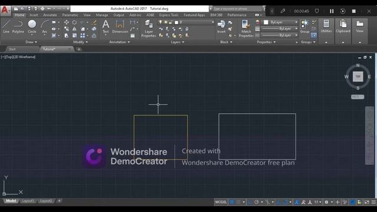Open the Output ribbon tab
This screenshot has width=377, height=212.
pyautogui.click(x=119, y=15)
